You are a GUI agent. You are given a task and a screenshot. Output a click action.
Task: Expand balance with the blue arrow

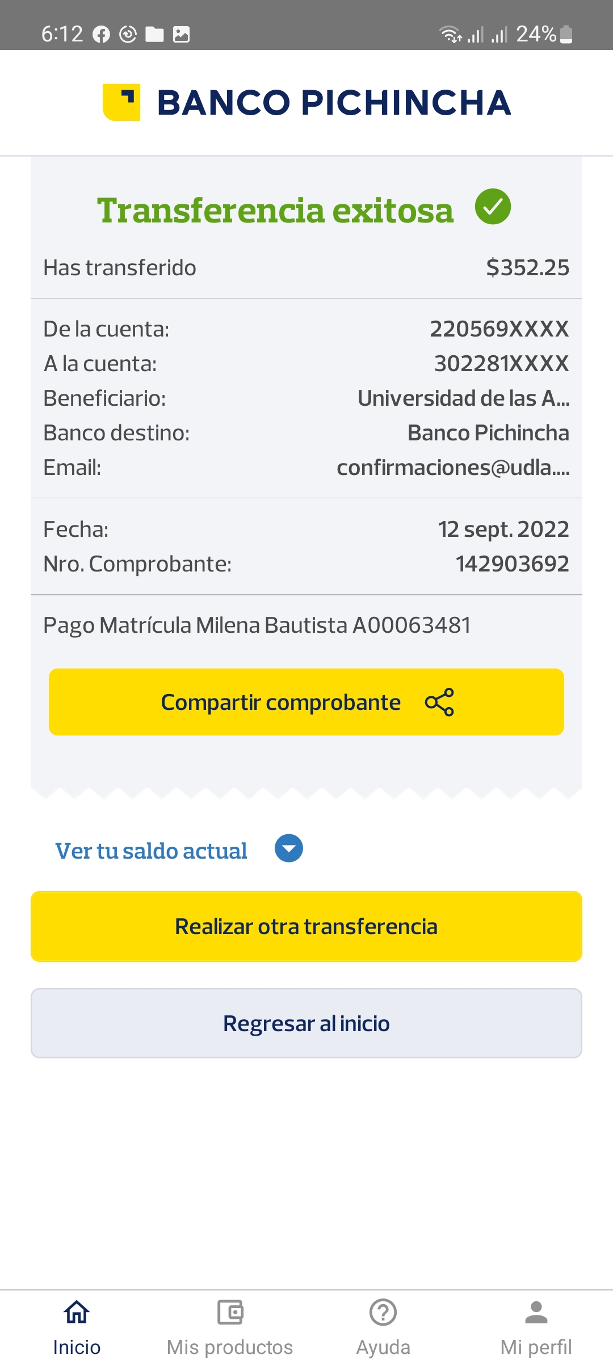tap(289, 848)
